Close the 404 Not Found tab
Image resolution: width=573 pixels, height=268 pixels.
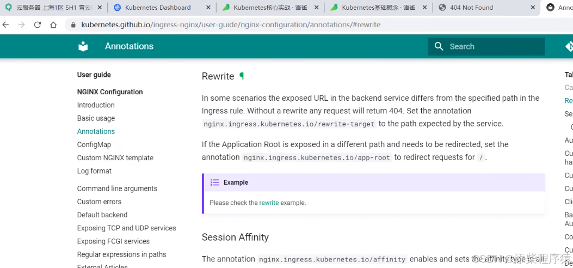(533, 7)
